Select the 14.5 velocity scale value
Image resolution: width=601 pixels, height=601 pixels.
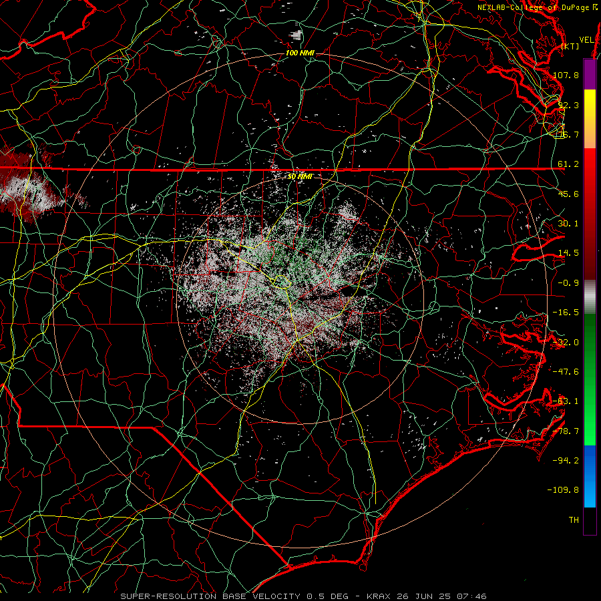568,253
